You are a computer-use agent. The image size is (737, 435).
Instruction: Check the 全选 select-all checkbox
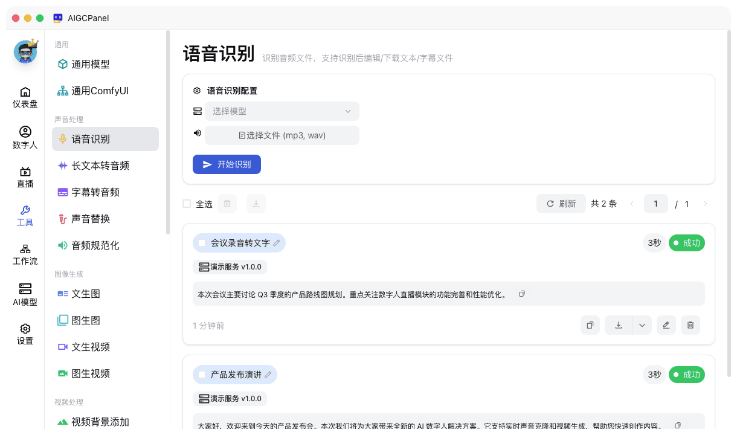coord(187,204)
